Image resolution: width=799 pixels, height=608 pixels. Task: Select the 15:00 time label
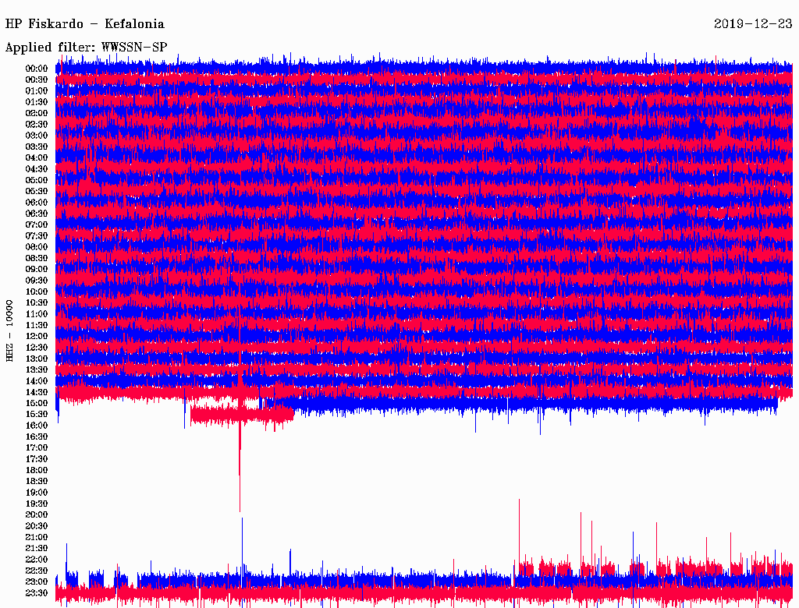(x=37, y=403)
